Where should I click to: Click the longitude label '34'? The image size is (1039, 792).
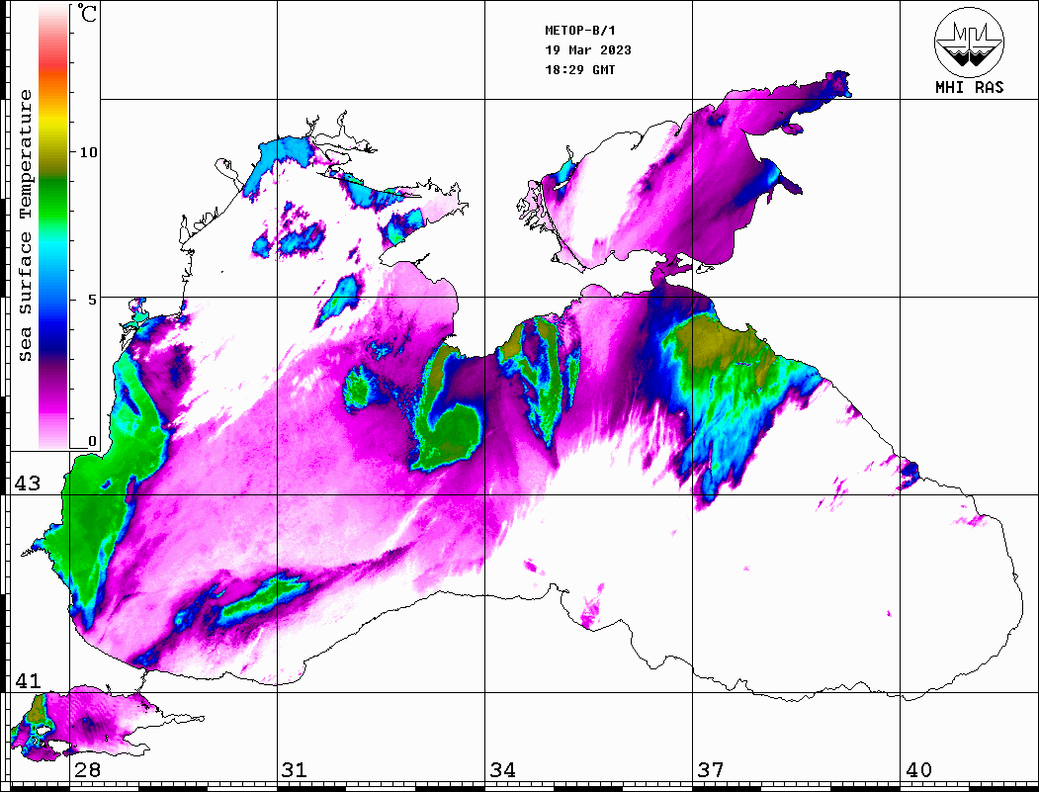point(502,769)
